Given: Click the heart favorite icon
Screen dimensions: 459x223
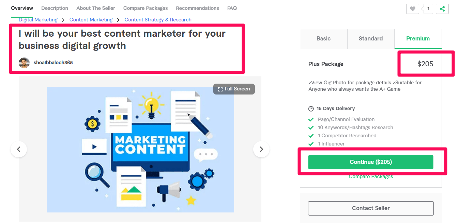Looking at the screenshot, I should point(412,9).
